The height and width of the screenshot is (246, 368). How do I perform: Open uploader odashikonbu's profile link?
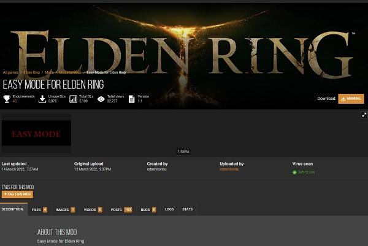(230, 169)
